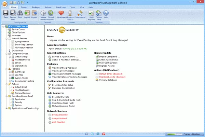Screen dimensions: 205x137
Task: Select Security log in Event Log Viewer
Action: 18,102
